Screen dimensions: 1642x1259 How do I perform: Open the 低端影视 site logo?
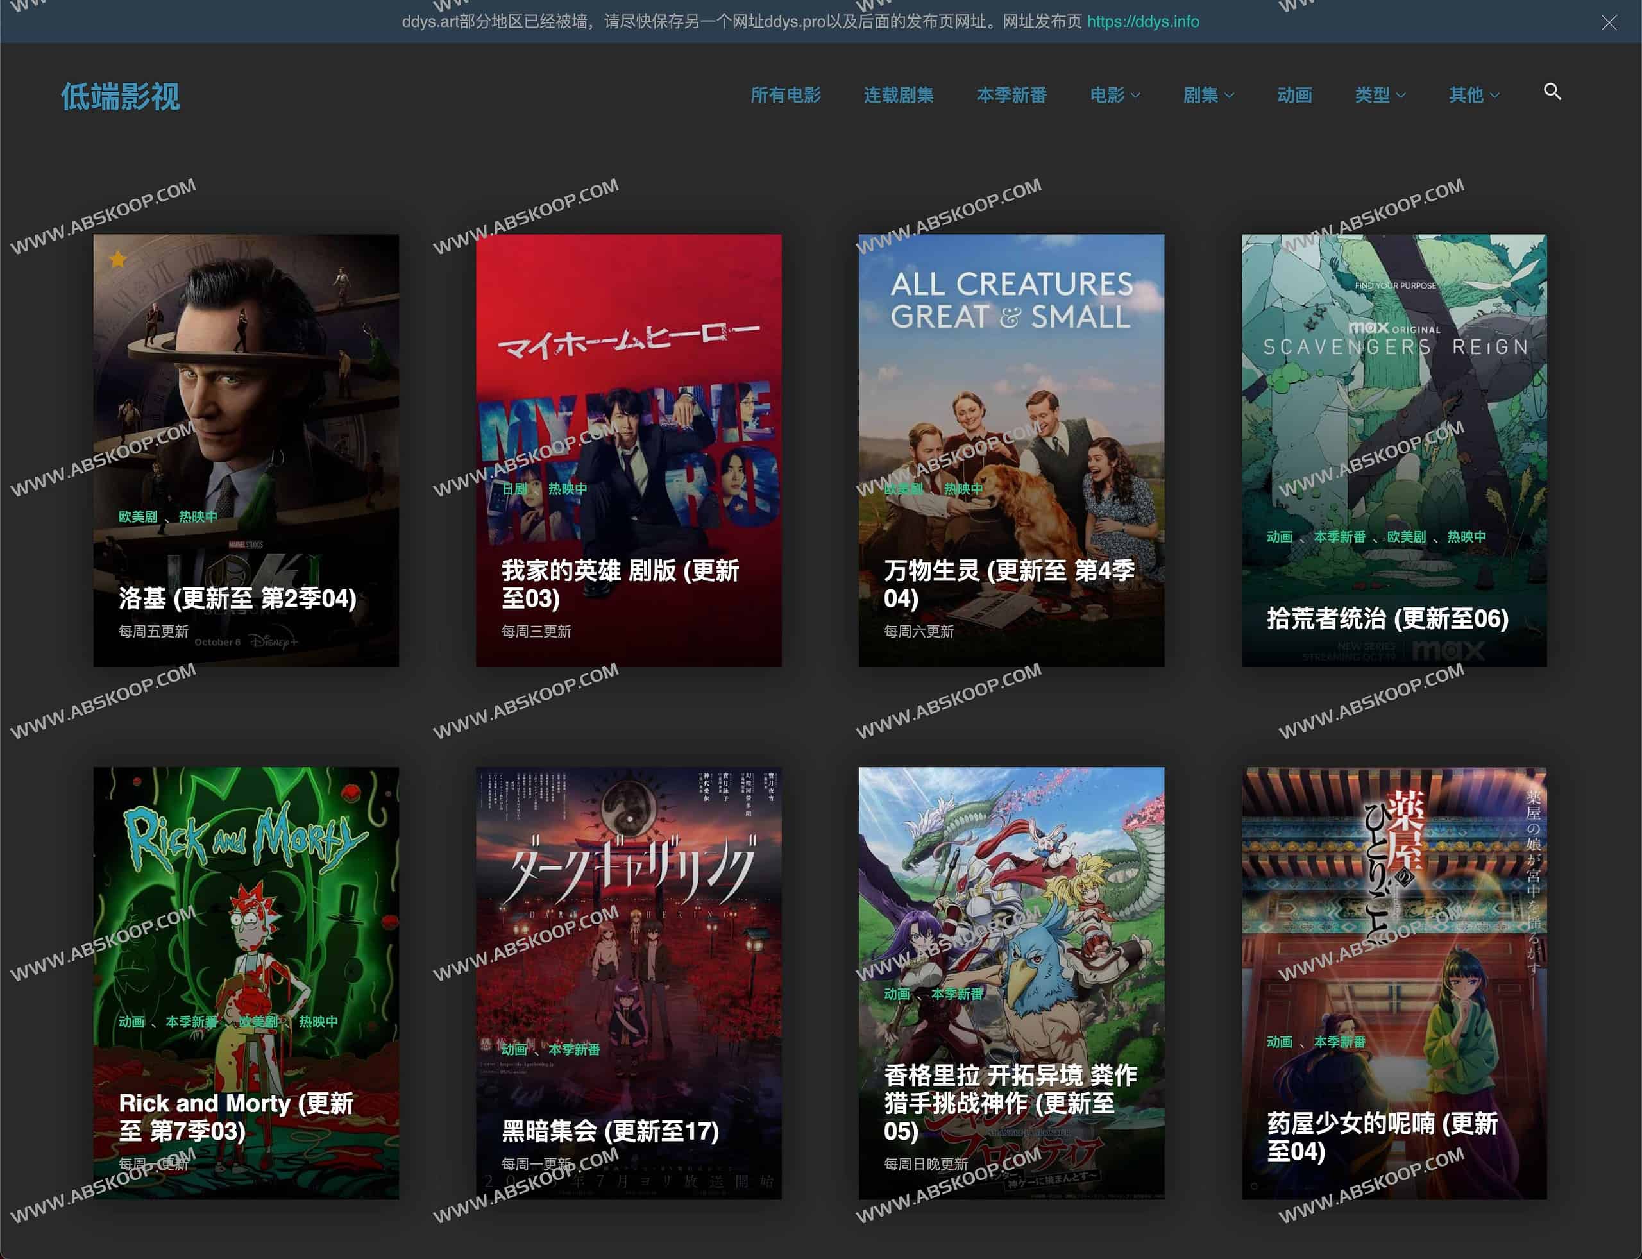[120, 97]
